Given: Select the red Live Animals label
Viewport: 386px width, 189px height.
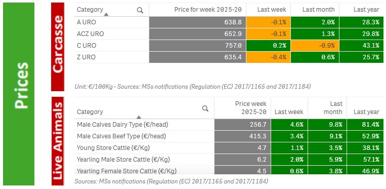Looking at the screenshot, I should [58, 141].
